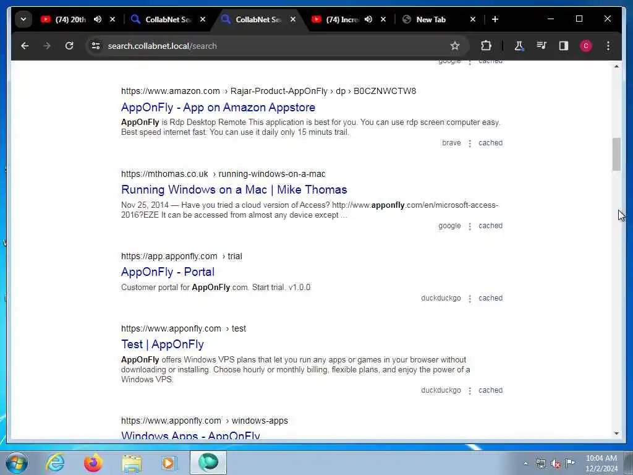Switch to the '(74) Incre' YouTube tab
The image size is (633, 475).
tap(335, 19)
